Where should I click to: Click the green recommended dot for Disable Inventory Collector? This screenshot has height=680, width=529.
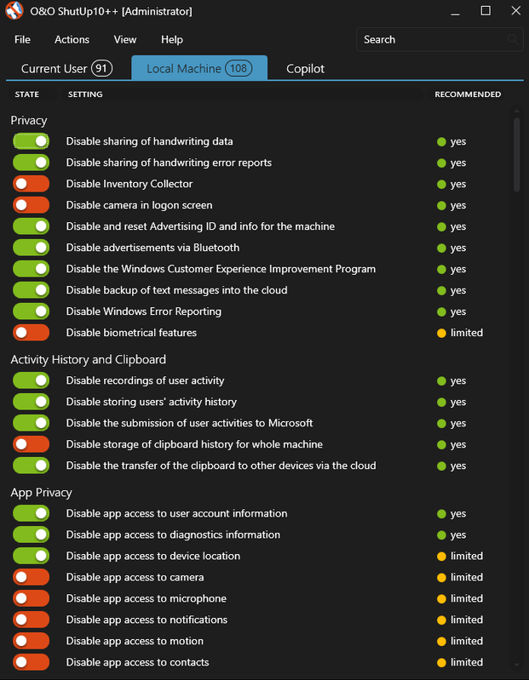(441, 185)
